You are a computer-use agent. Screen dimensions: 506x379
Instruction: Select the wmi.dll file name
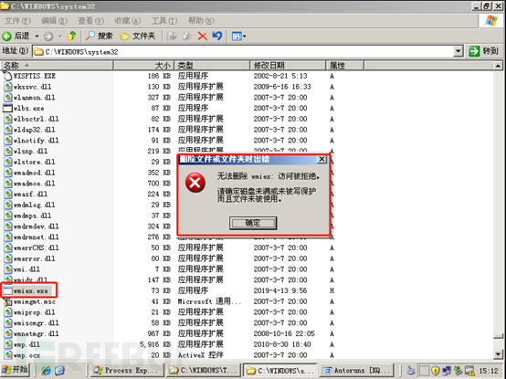(x=26, y=269)
